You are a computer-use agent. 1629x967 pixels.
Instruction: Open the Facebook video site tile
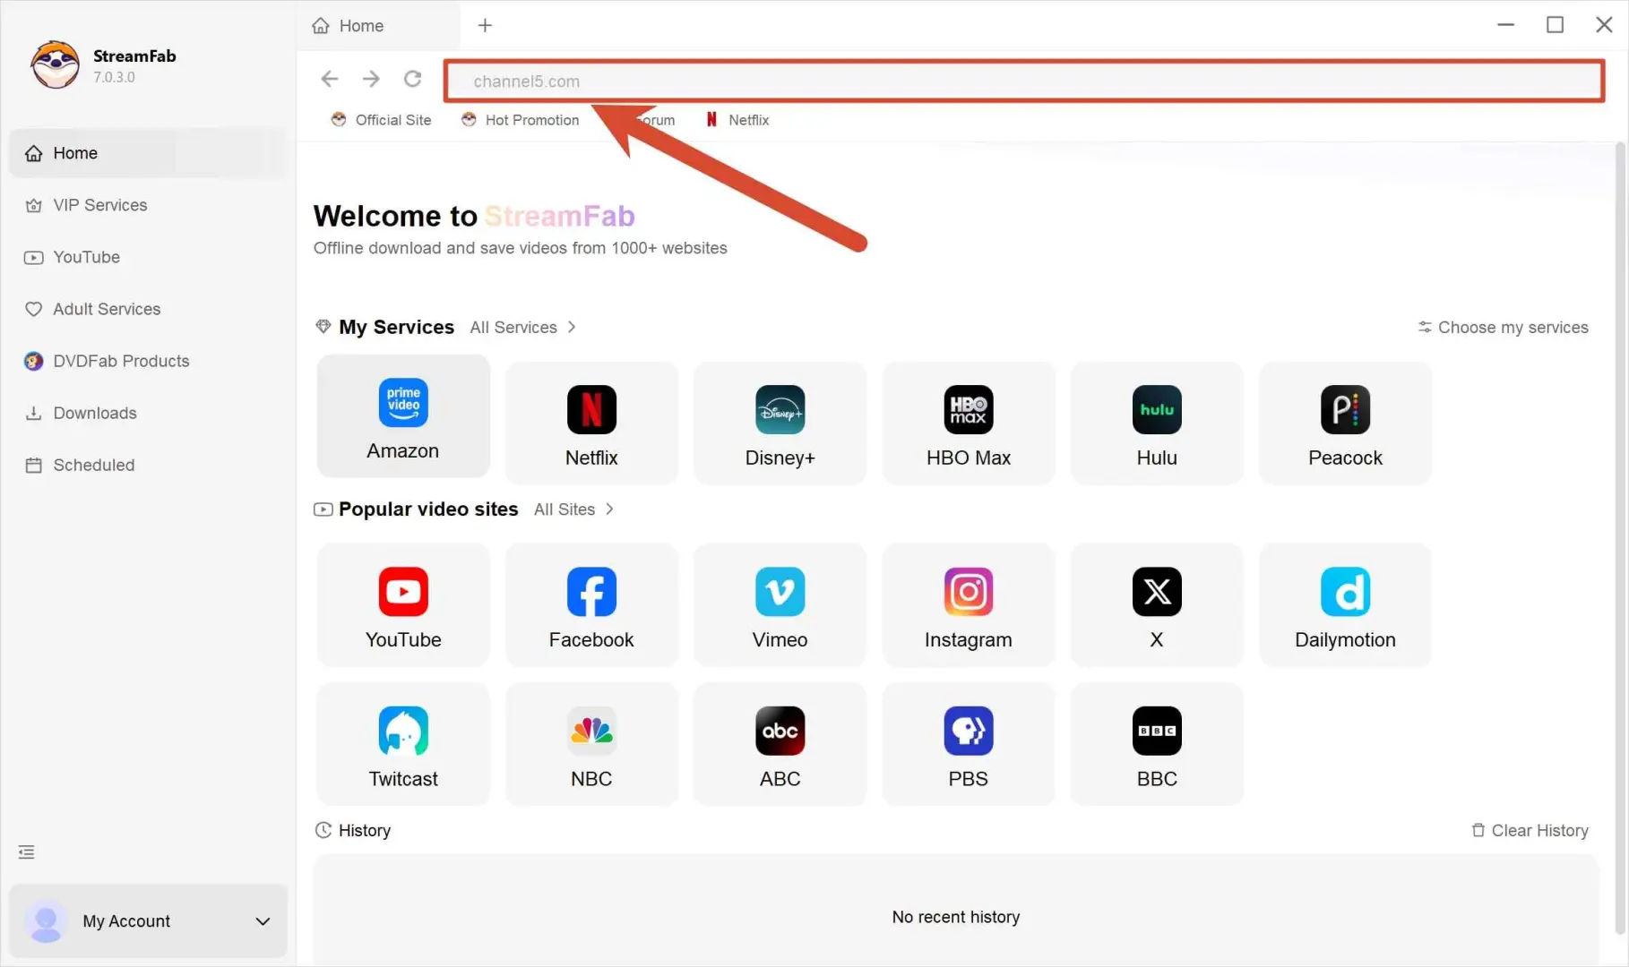591,605
